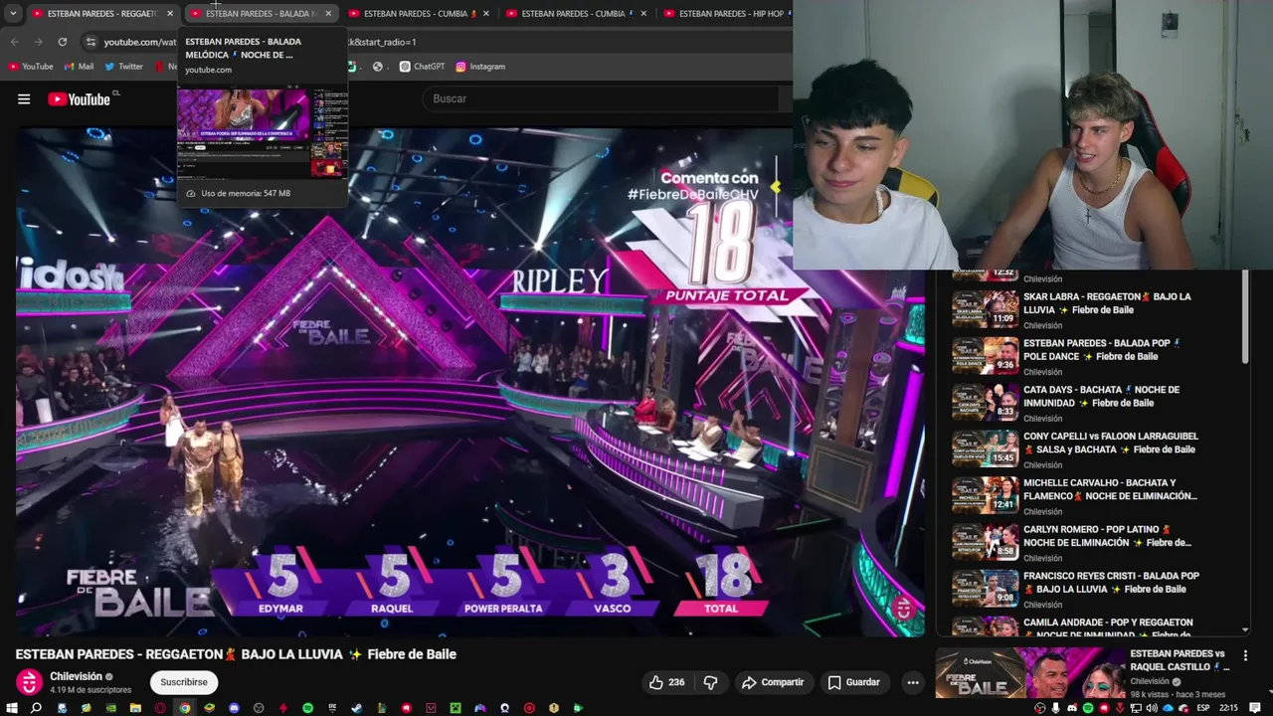Open the Minecraft icon in the taskbar
This screenshot has height=716, width=1273.
tap(455, 707)
